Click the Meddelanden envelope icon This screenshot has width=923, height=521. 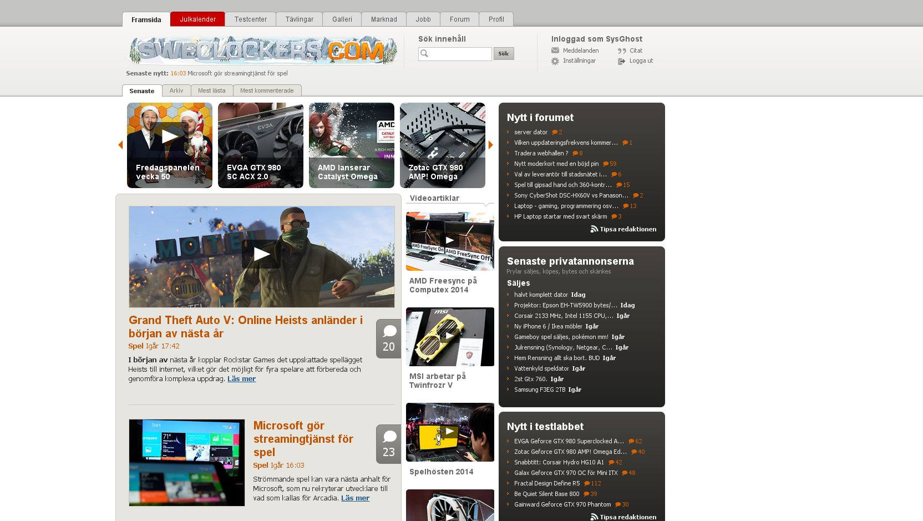[x=555, y=50]
